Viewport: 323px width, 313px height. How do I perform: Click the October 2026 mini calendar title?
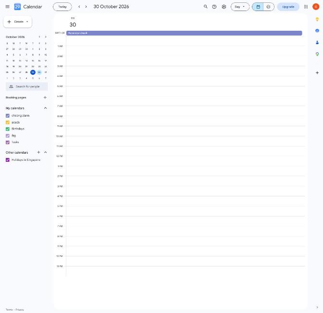[15, 37]
